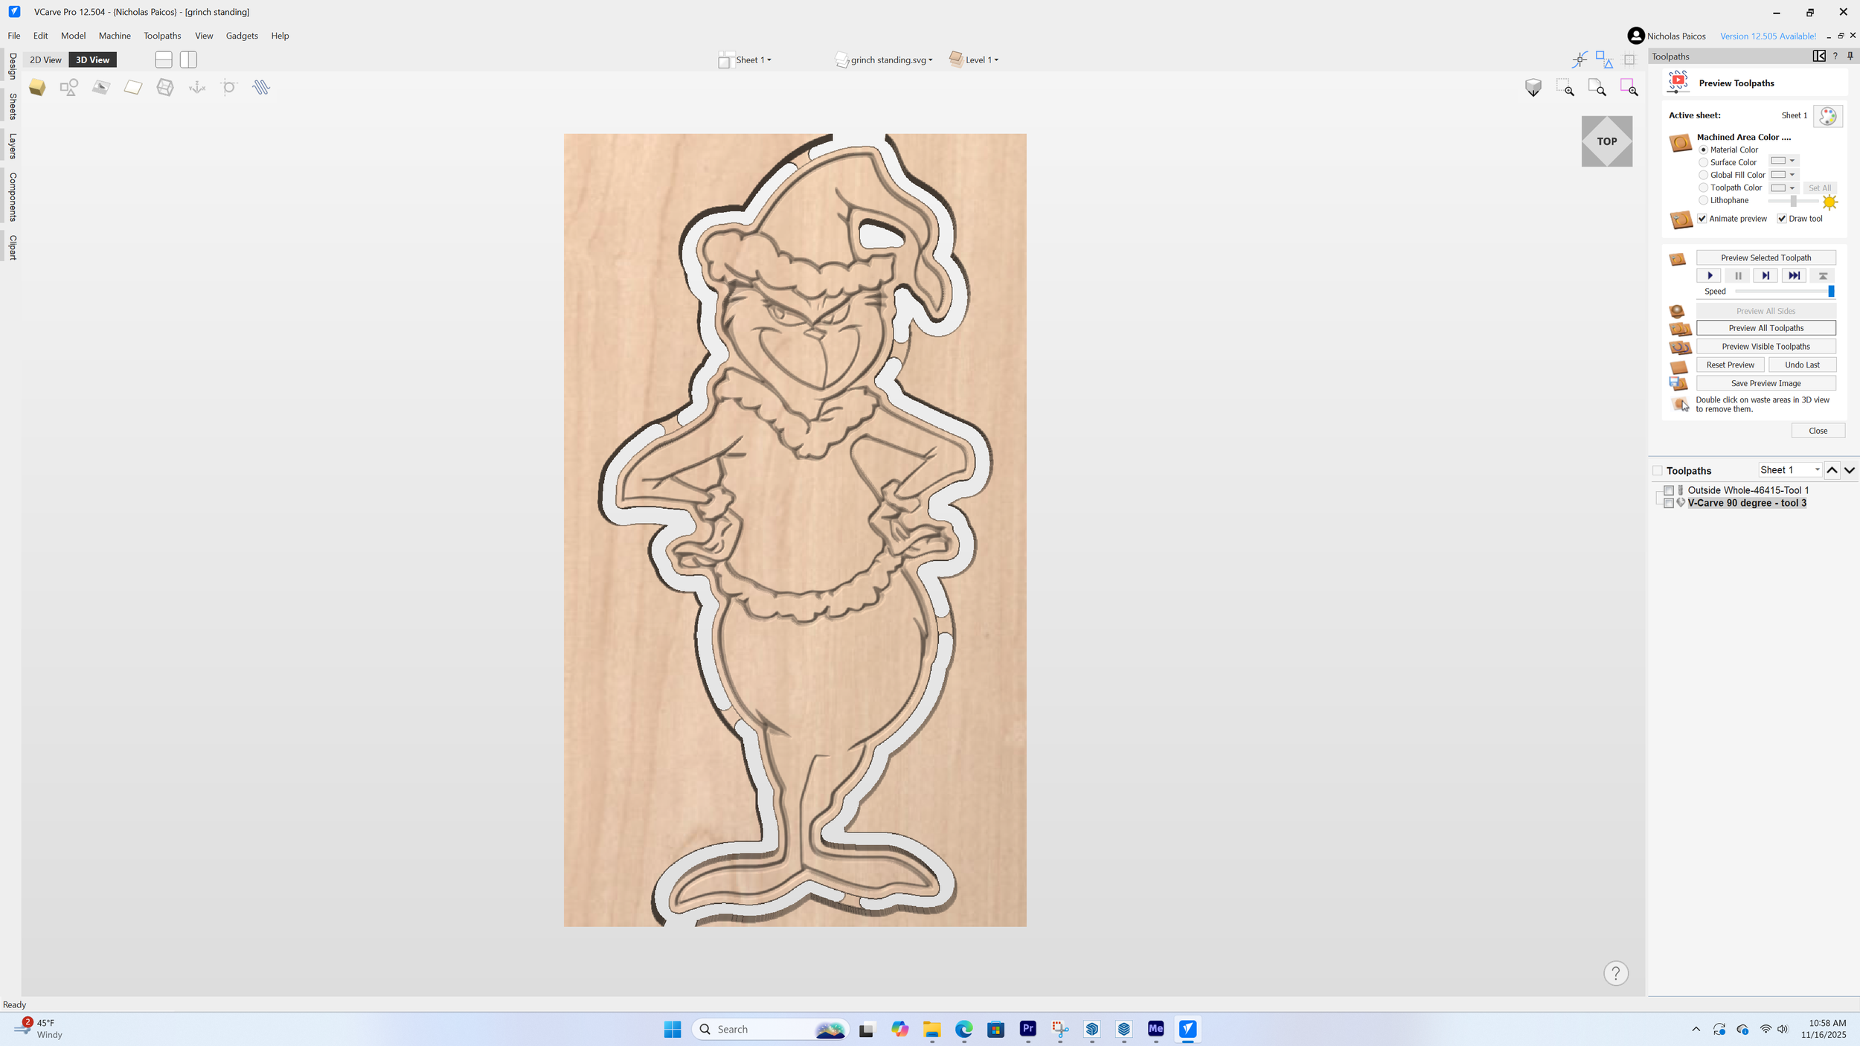This screenshot has height=1046, width=1860.
Task: Open the round help button in viewport
Action: click(x=1616, y=973)
